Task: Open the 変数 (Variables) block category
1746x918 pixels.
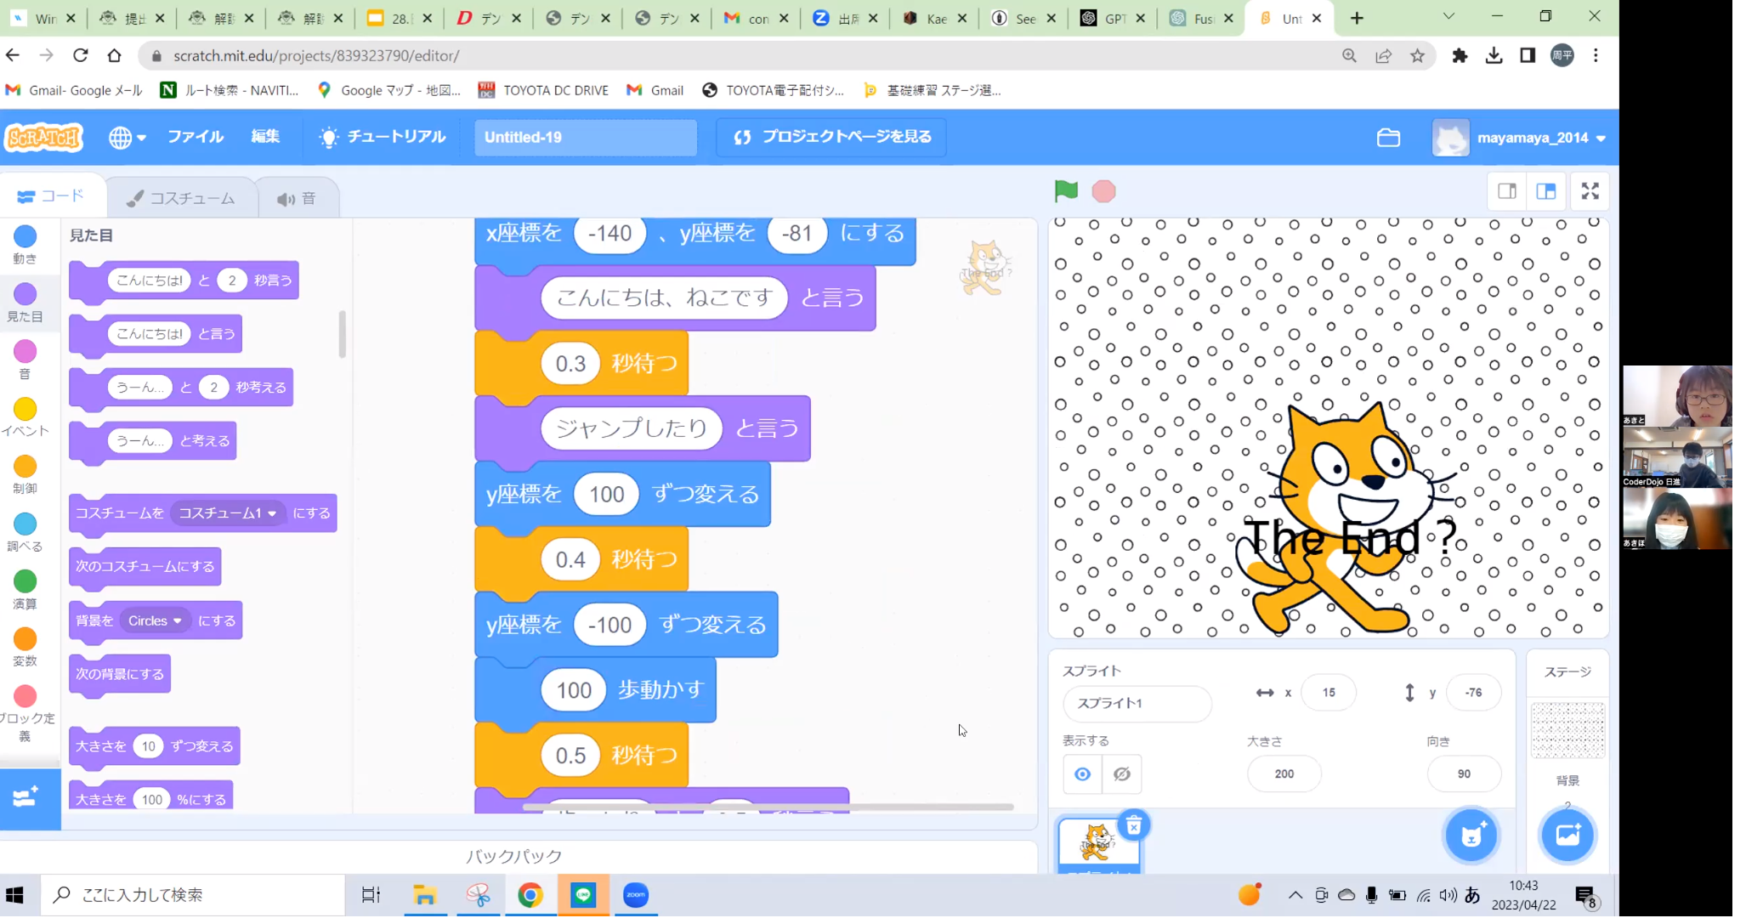Action: point(26,648)
